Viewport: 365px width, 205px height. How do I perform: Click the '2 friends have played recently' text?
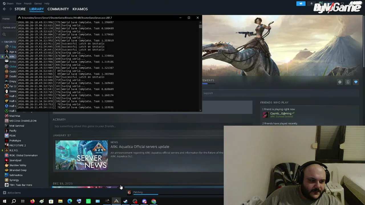pyautogui.click(x=280, y=124)
